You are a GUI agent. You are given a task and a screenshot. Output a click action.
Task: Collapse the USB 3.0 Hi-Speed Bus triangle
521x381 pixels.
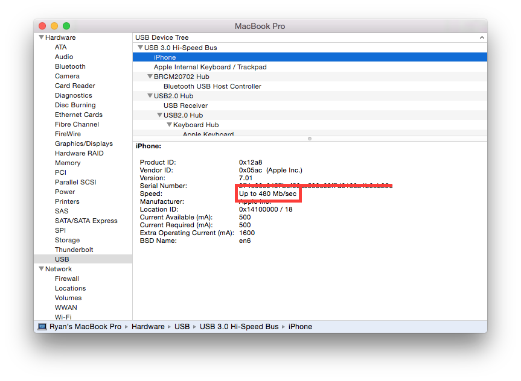[x=140, y=48]
